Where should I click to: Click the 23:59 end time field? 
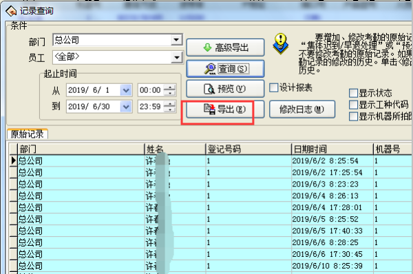(151, 107)
